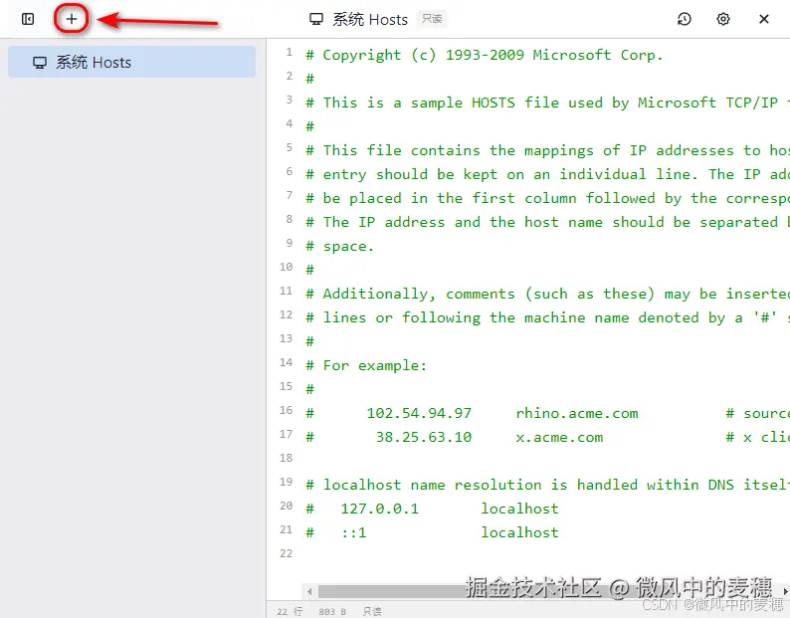Click line with Copyright (c) 1993-2009 Microsoft Corp.

484,55
